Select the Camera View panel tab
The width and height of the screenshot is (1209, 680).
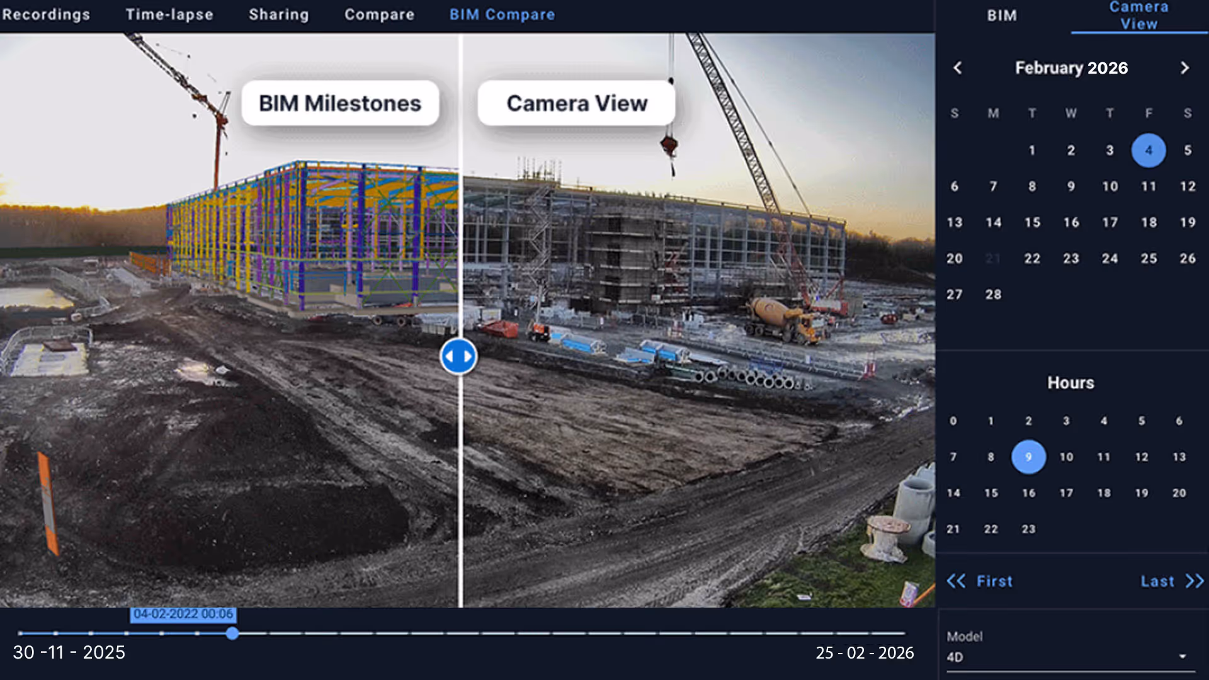(1138, 16)
